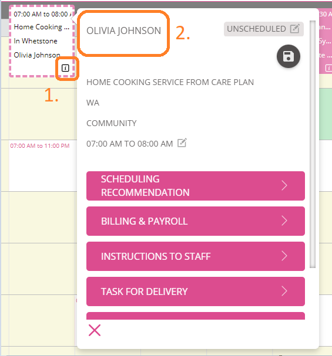Click the partially visible pink section at the bottom of the popup
This screenshot has width=332, height=356.
click(196, 316)
